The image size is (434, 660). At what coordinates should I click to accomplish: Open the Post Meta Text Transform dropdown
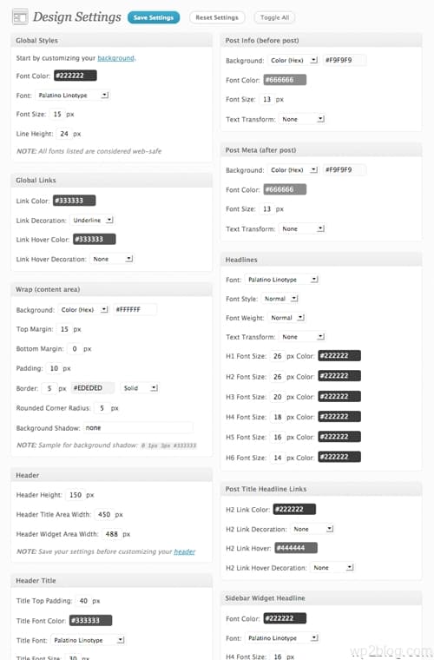302,229
